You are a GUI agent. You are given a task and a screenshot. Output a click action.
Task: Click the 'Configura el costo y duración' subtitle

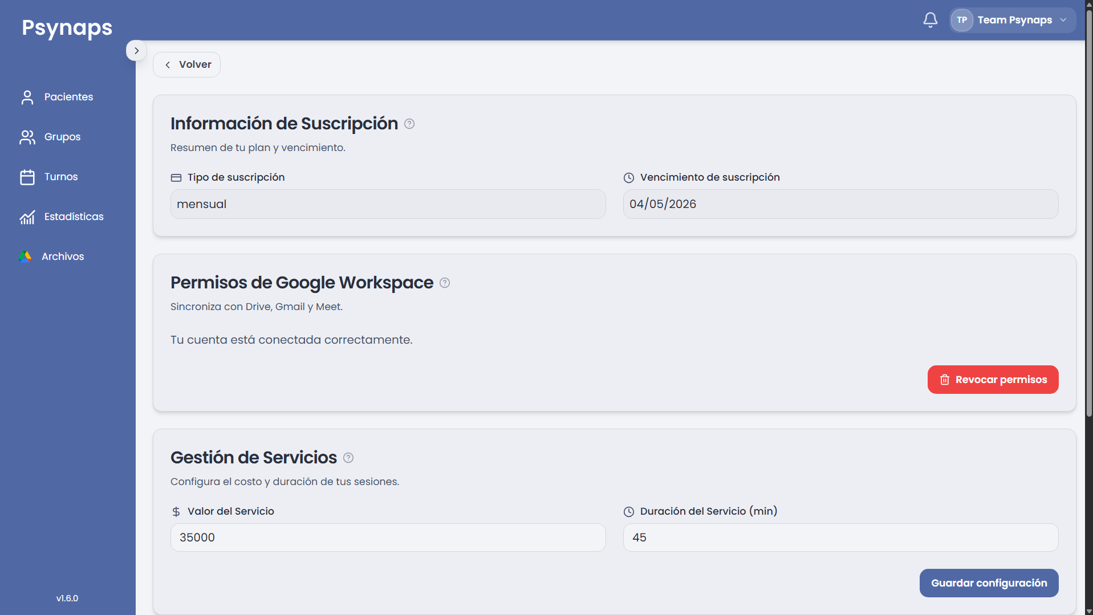pos(285,482)
